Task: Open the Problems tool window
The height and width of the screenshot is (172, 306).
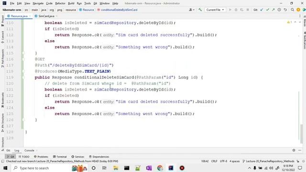Action: point(41,157)
